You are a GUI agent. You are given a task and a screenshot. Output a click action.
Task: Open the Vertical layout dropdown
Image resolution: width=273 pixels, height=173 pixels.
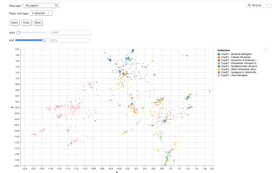258,5
